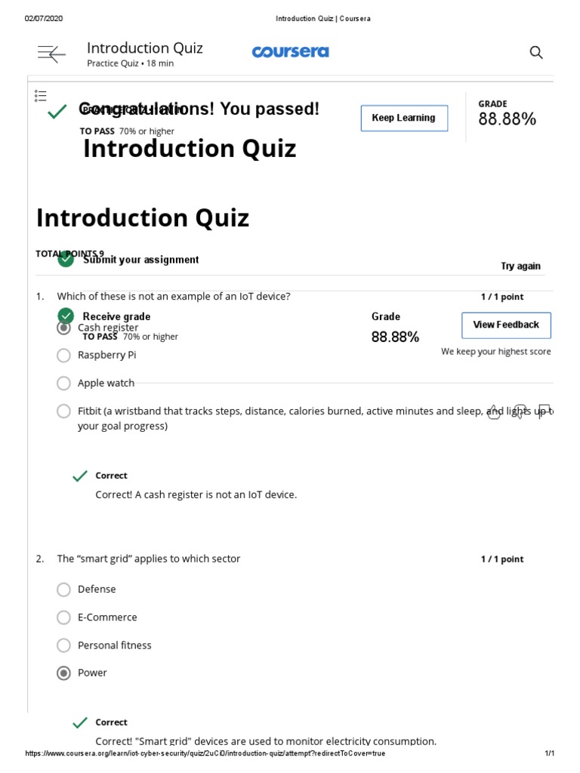Select the Personal fitness radio option

64,645
